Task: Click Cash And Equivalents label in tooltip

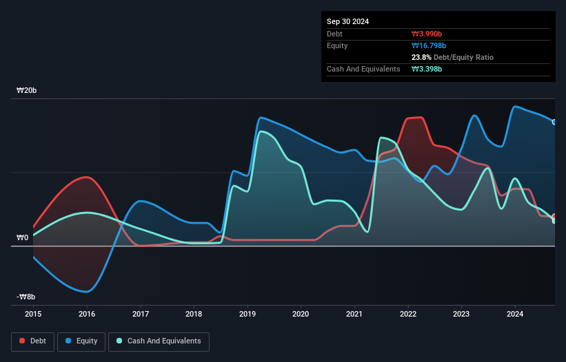Action: click(363, 69)
